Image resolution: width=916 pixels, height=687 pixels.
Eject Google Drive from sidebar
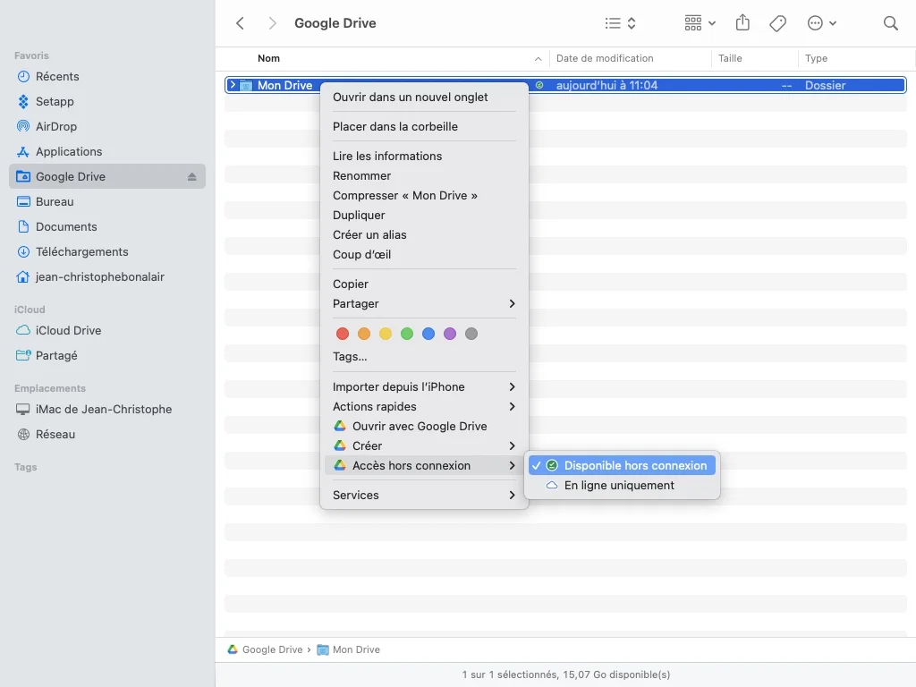pos(191,176)
